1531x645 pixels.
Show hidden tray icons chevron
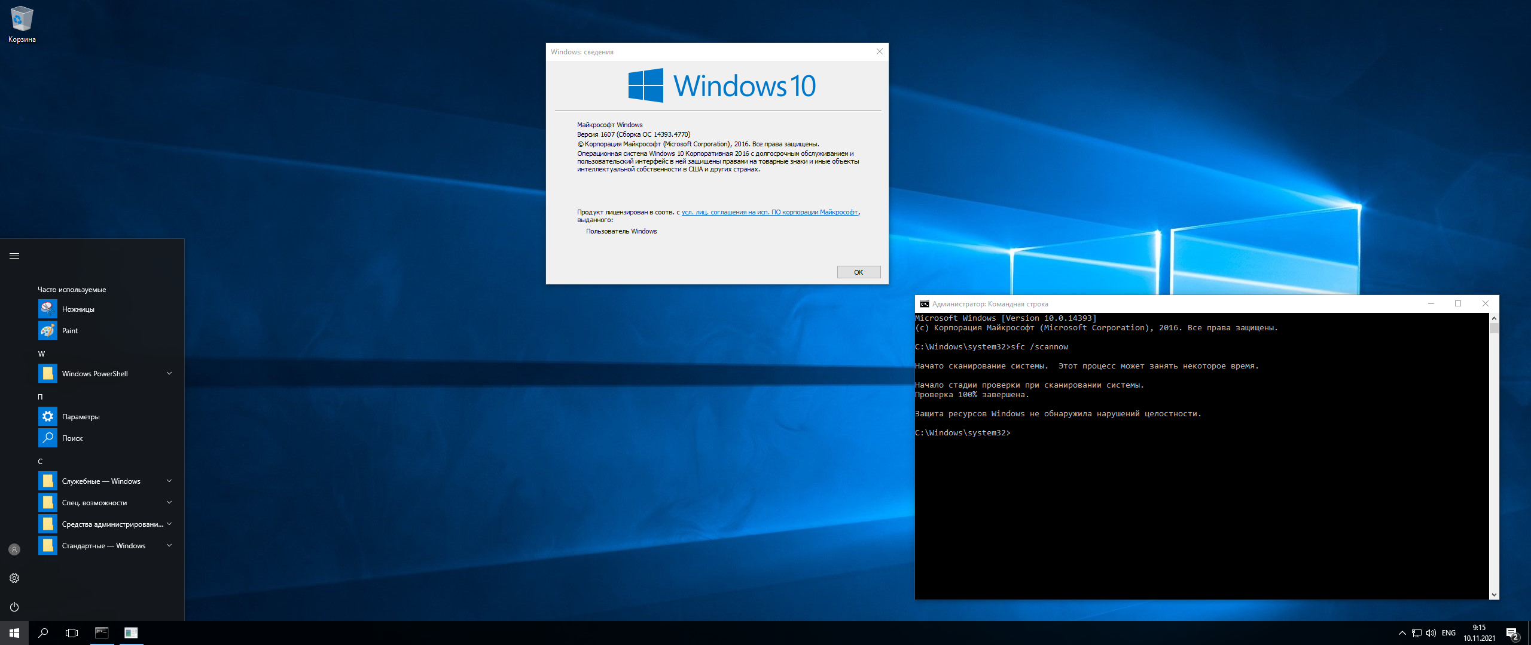pyautogui.click(x=1402, y=633)
